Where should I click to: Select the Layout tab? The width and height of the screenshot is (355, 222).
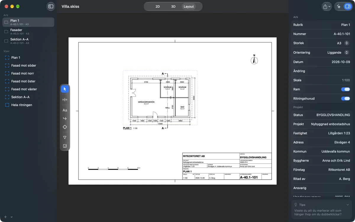[x=189, y=7]
